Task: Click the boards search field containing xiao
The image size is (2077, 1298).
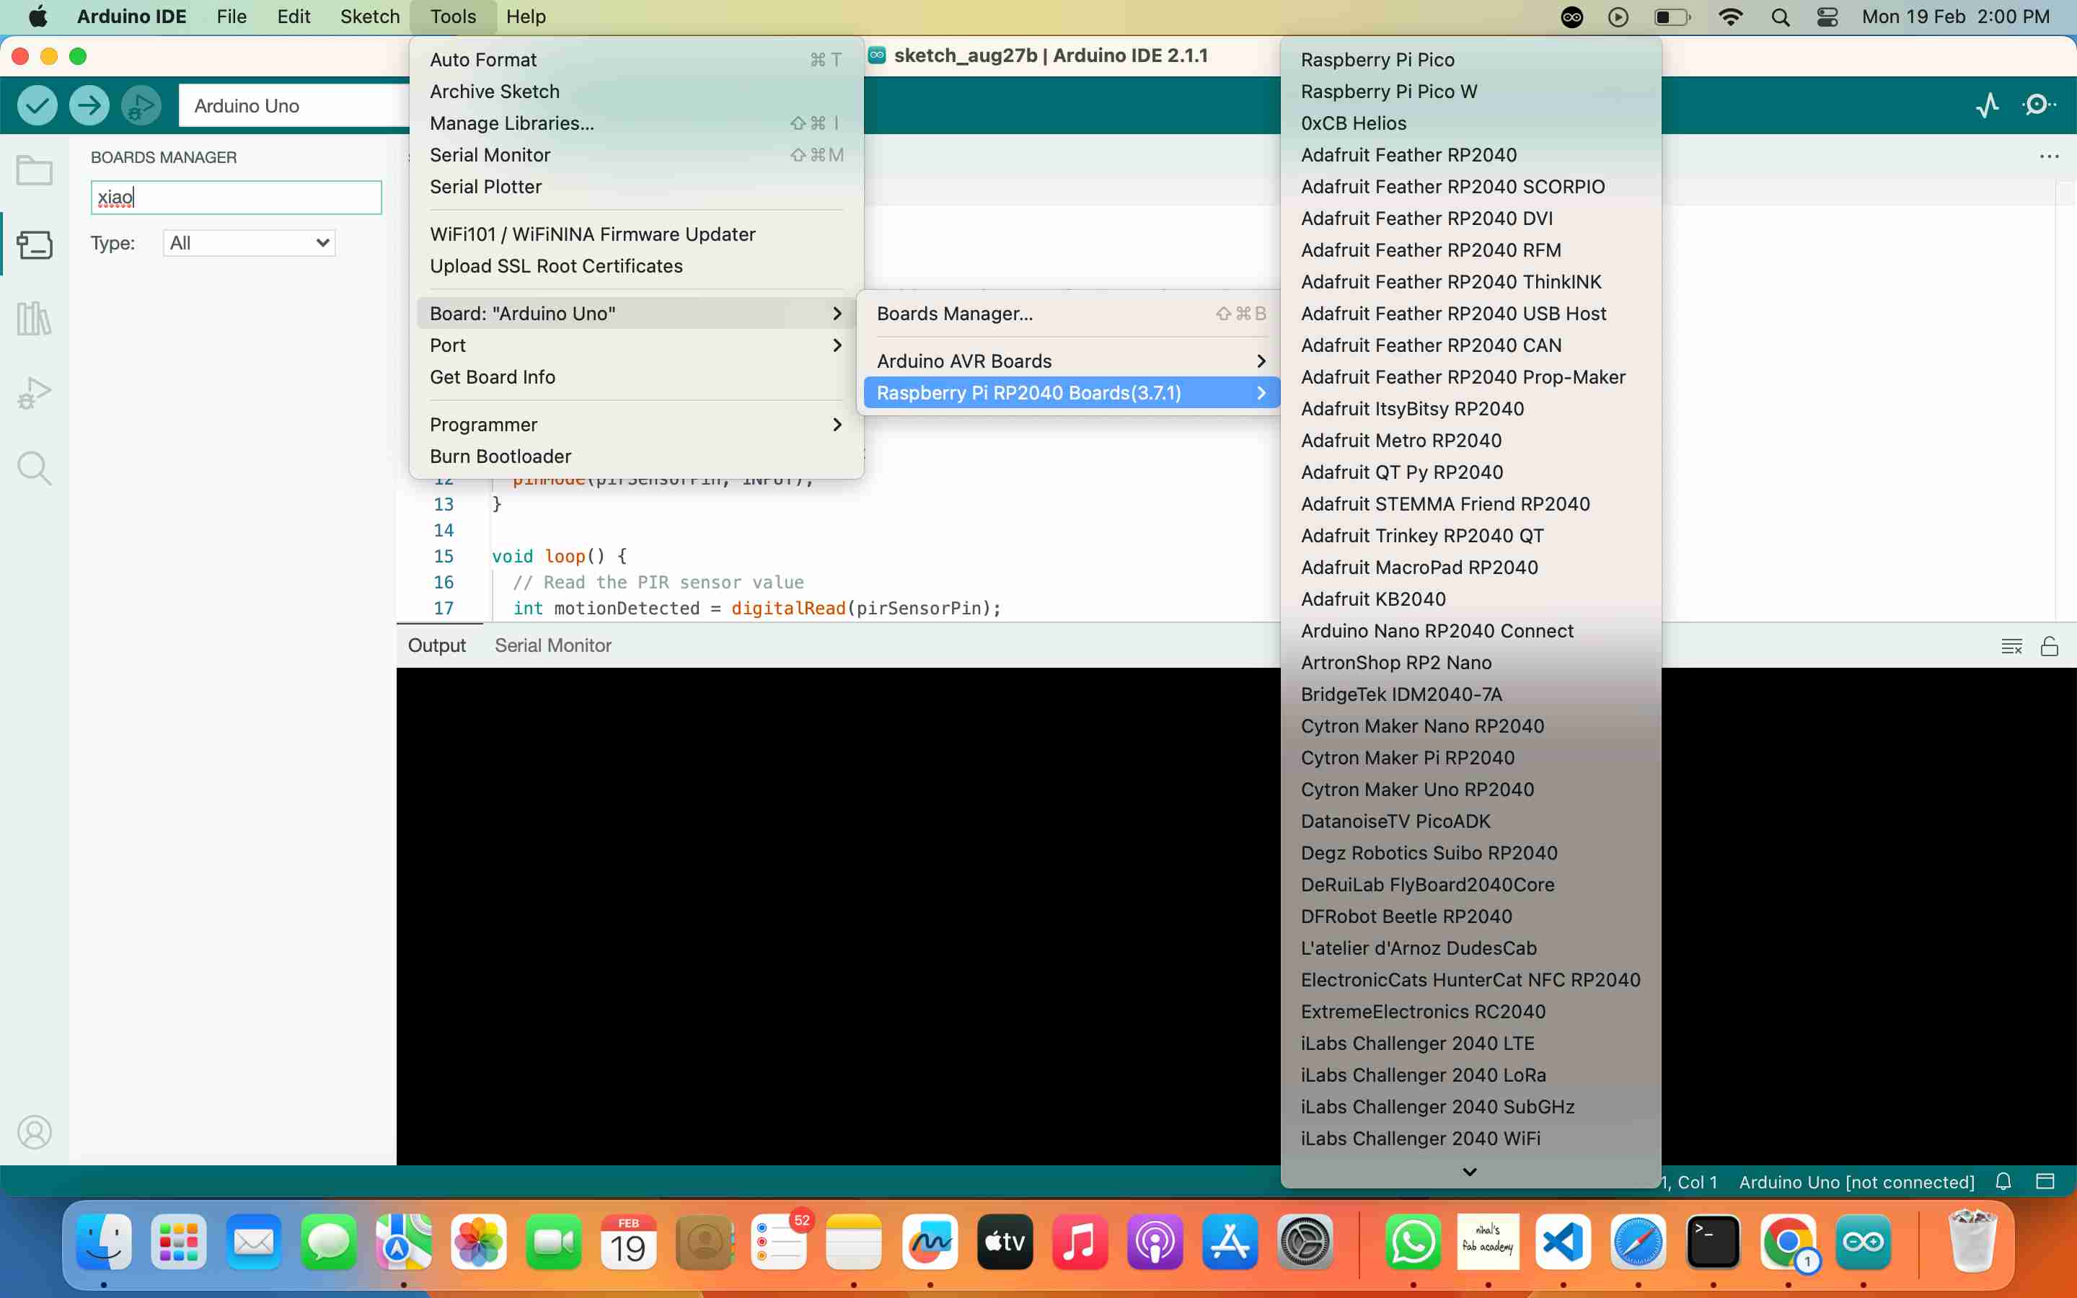Action: tap(236, 197)
